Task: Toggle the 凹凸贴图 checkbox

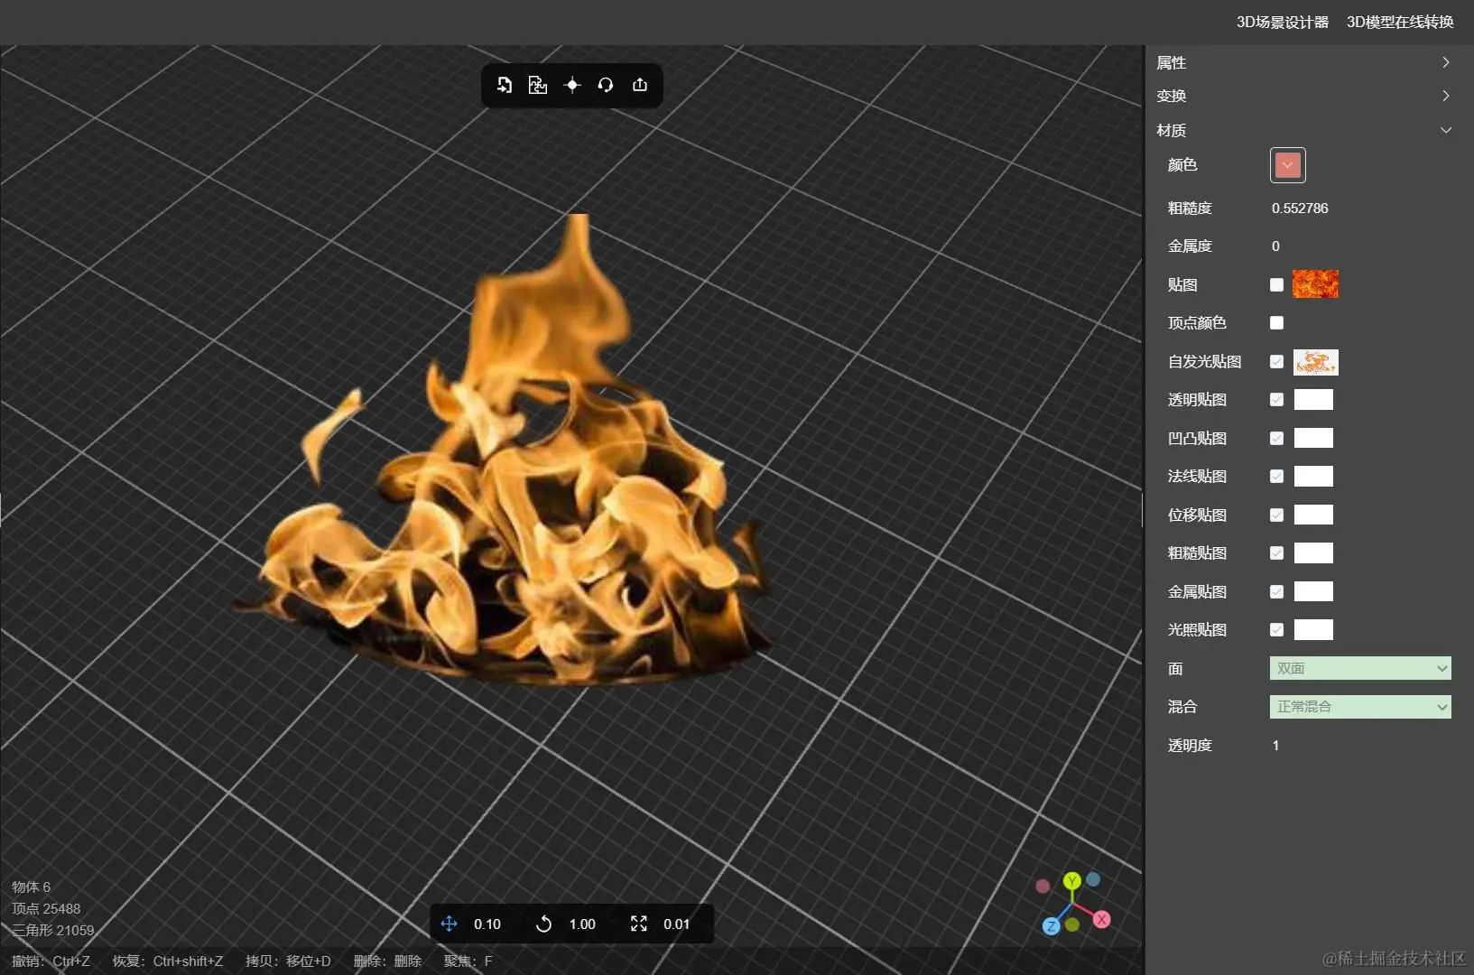Action: pyautogui.click(x=1276, y=438)
